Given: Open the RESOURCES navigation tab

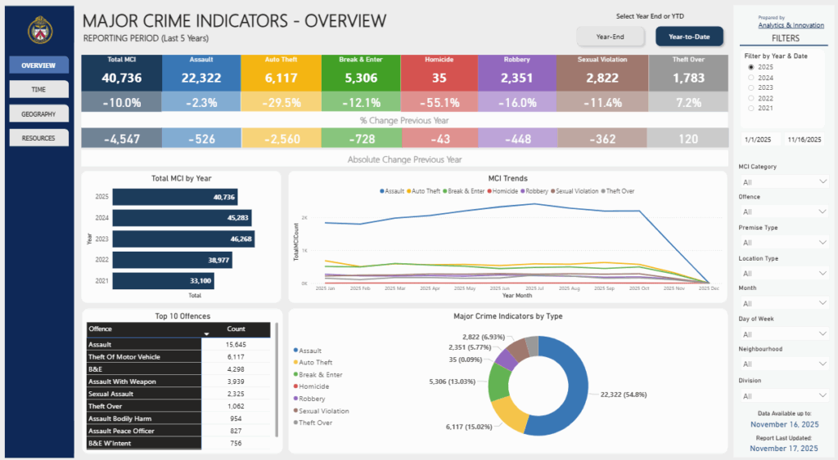Looking at the screenshot, I should pos(38,138).
